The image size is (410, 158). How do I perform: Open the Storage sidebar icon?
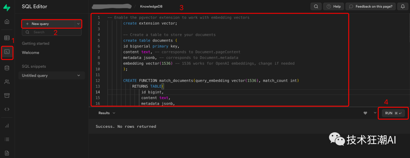click(7, 95)
